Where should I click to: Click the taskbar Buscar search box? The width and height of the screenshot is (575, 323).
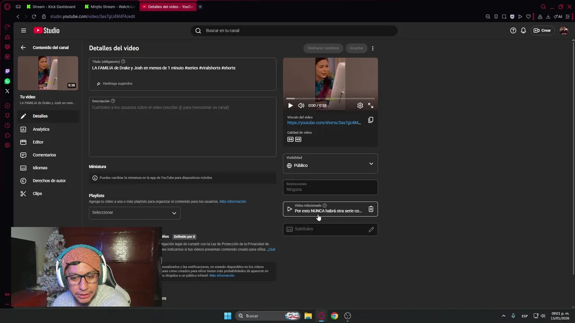coord(268,316)
